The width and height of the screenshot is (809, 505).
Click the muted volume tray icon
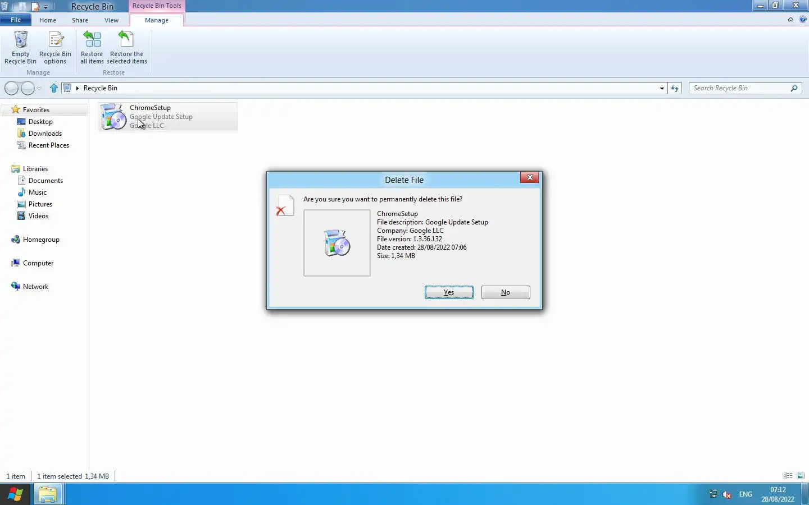727,494
